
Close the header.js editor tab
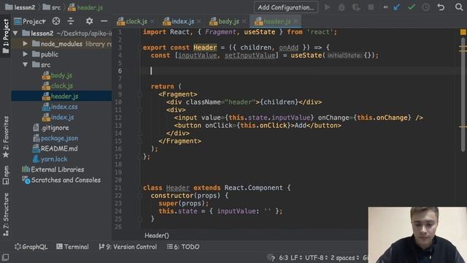click(296, 21)
